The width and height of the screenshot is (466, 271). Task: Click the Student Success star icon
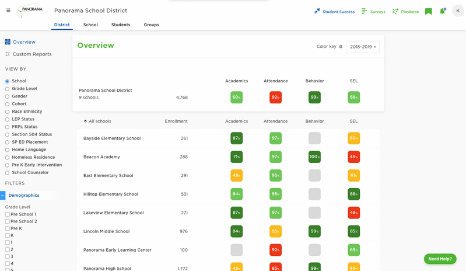coord(317,11)
